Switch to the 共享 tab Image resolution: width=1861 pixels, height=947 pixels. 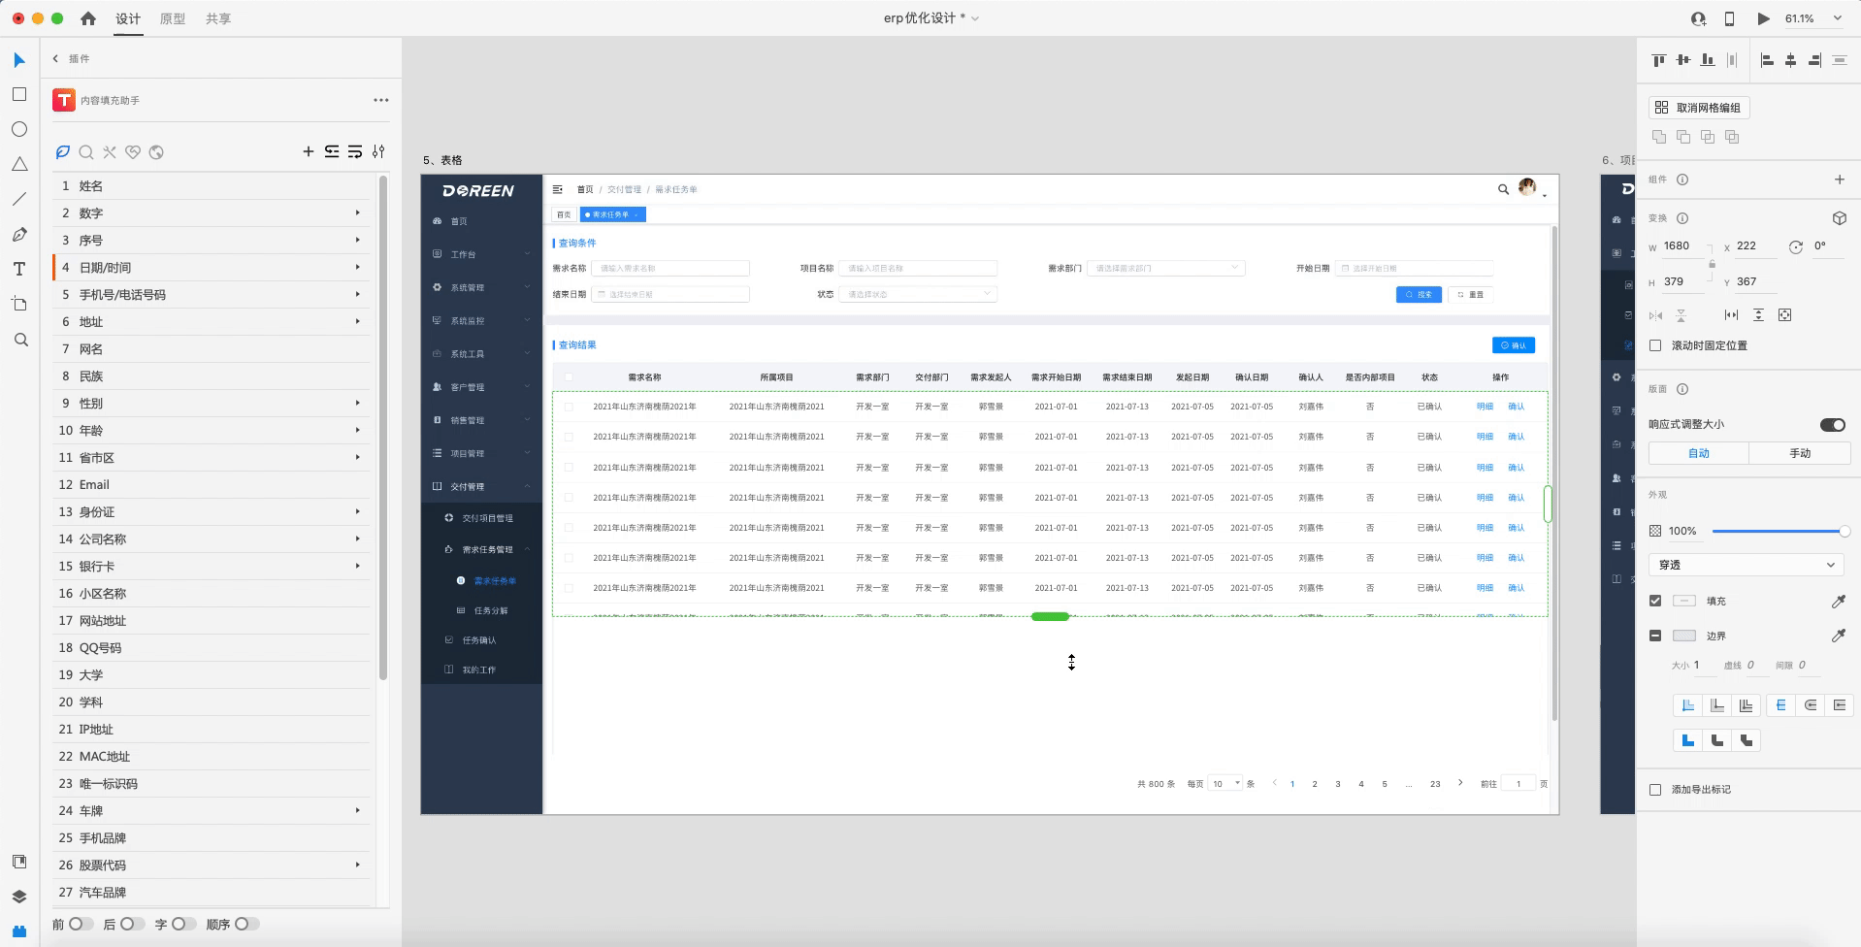coord(218,18)
